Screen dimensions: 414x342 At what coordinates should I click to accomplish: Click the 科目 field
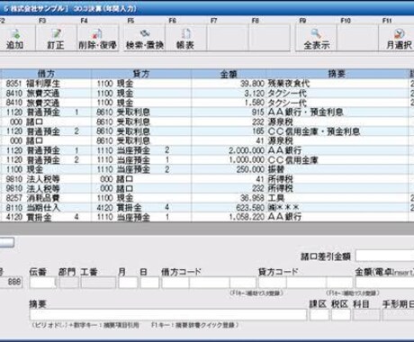366,315
